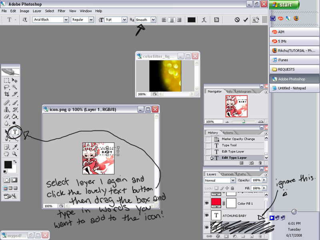The height and width of the screenshot is (240, 320).
Task: Left align the text
Action: coord(164,20)
